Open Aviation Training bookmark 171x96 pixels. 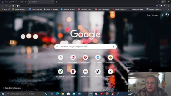(154, 9)
